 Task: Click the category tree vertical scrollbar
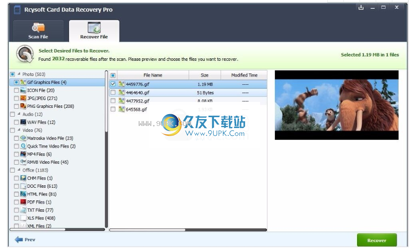point(106,149)
